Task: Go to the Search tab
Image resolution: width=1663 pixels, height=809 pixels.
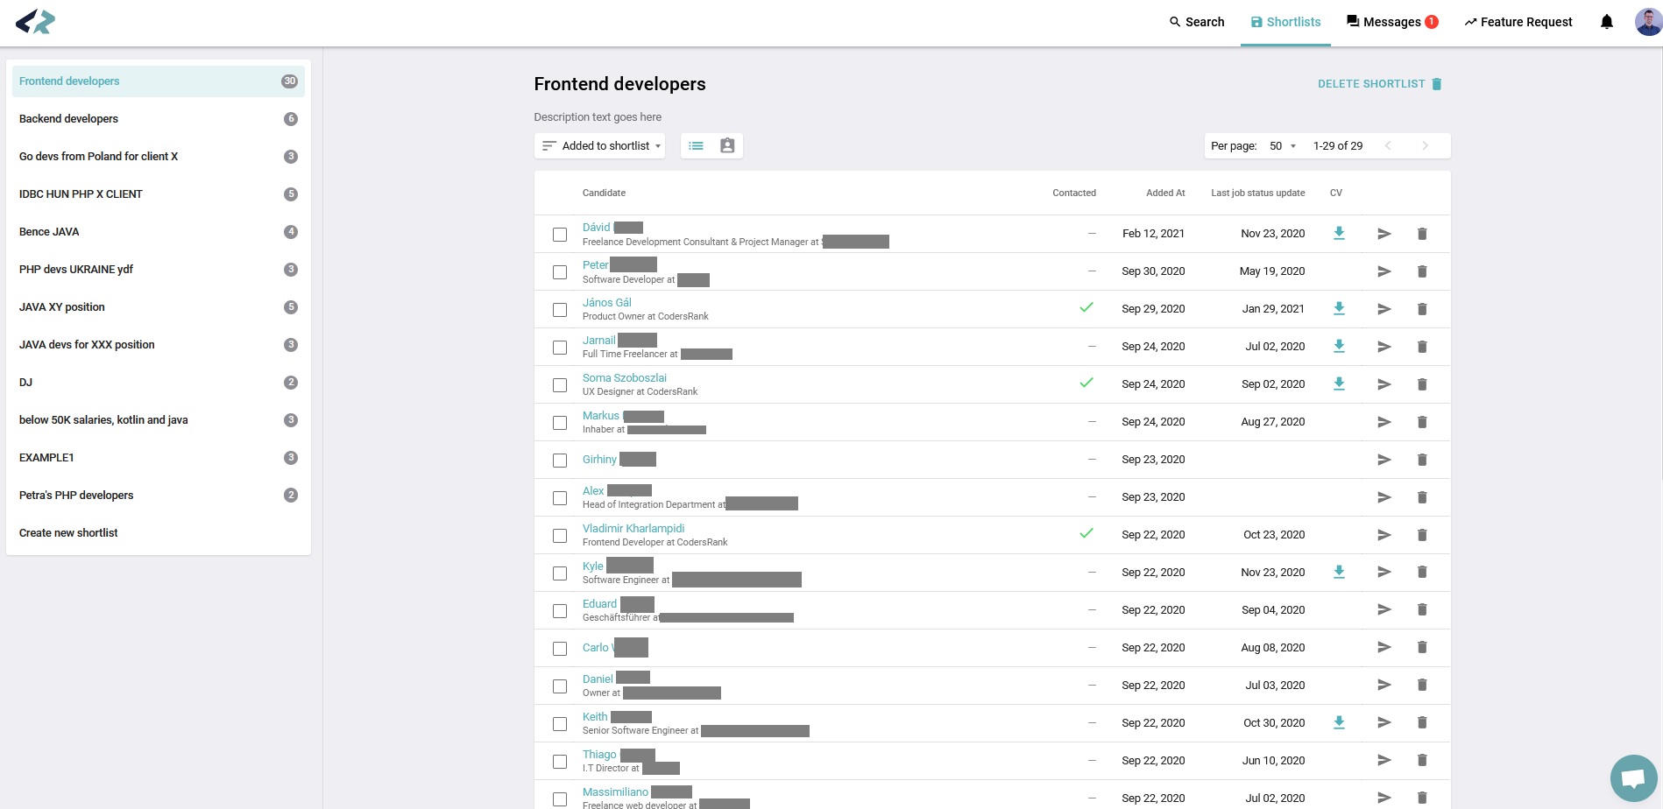Action: coord(1197,22)
